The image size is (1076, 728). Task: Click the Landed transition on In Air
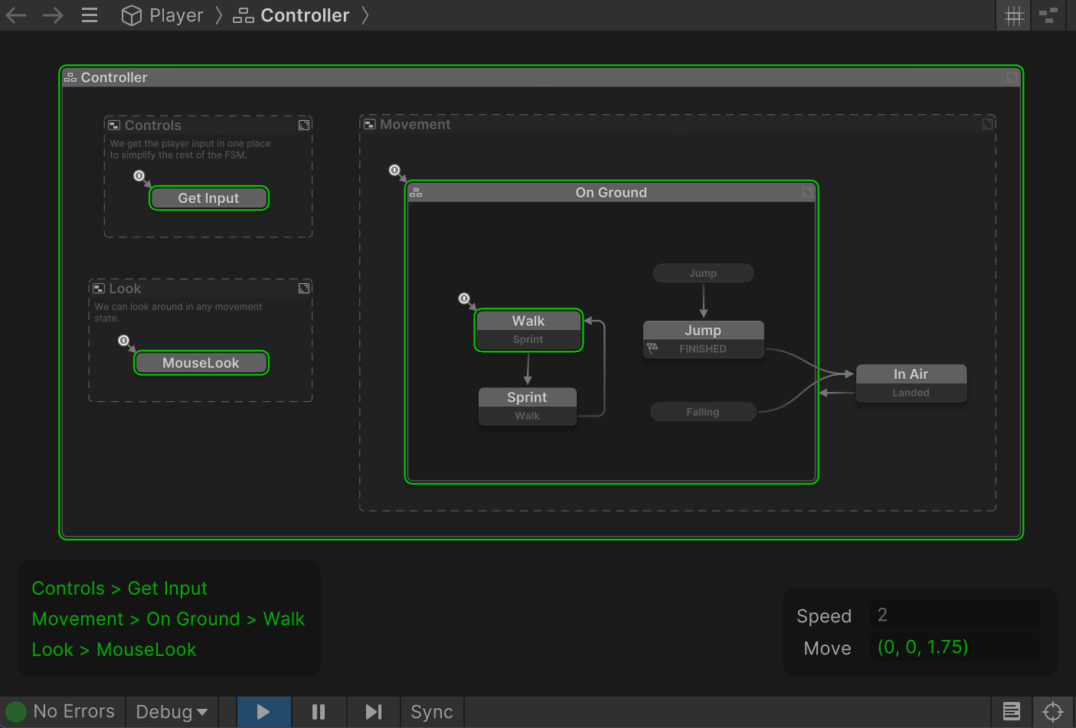(x=911, y=393)
